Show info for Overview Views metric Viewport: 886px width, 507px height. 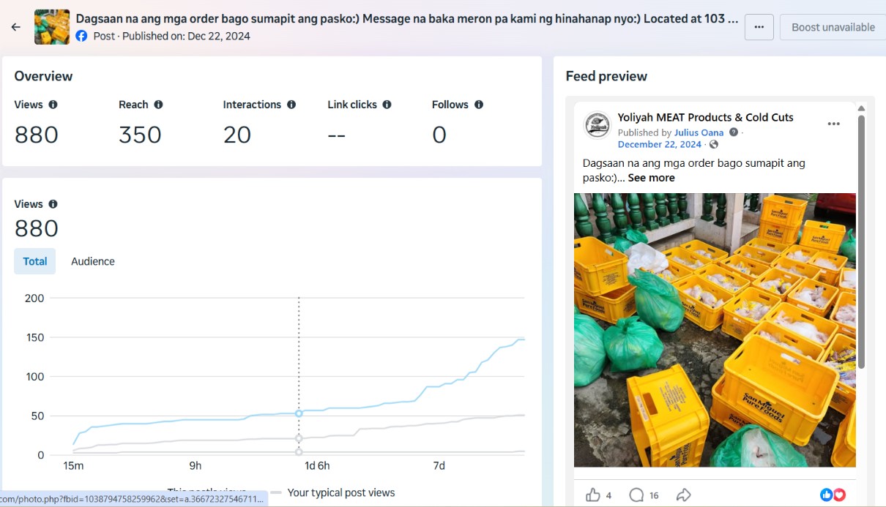(x=53, y=105)
